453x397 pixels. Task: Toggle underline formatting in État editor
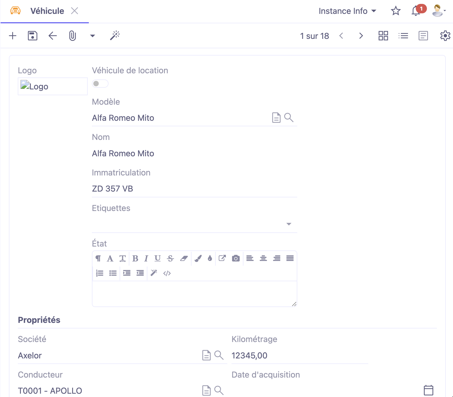coord(157,258)
